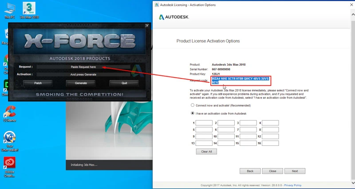Screen dimensions: 355x189
Task: Click activation code box 16
Action: [270, 143]
